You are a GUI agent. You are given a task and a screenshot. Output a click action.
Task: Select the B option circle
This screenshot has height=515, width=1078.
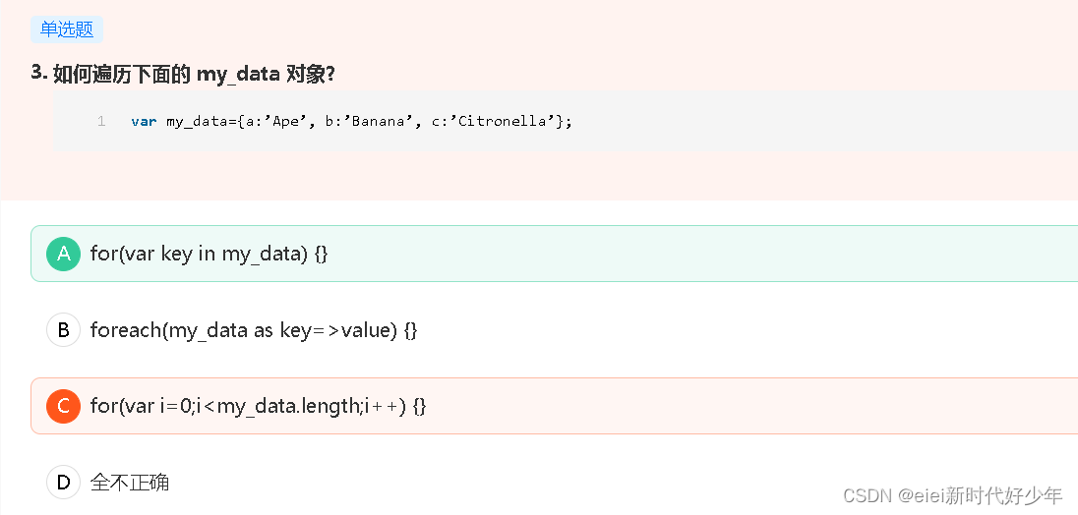click(x=63, y=330)
